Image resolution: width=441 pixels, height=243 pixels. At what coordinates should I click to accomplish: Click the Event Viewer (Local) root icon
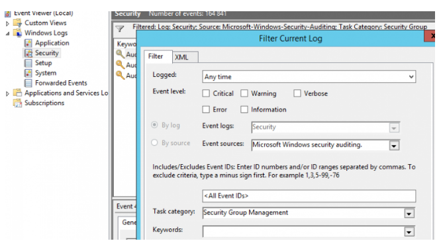8,13
